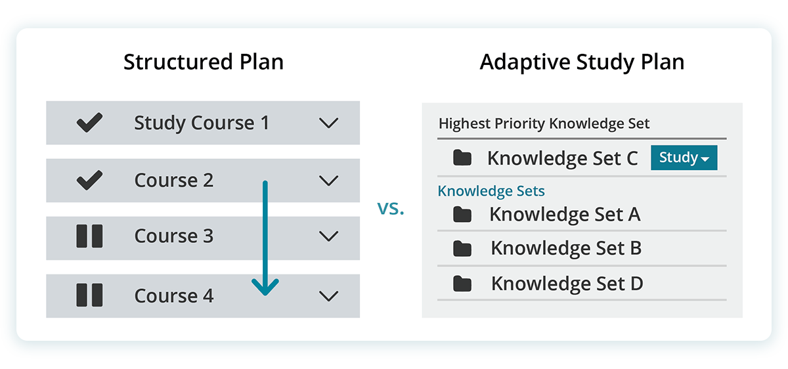Open the Knowledge Set C entry
This screenshot has width=788, height=369.
562,158
